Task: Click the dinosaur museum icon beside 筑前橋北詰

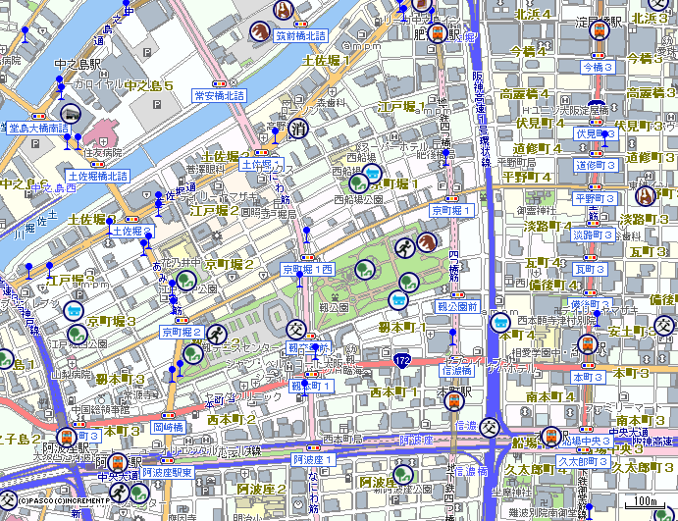Action: coord(260,31)
